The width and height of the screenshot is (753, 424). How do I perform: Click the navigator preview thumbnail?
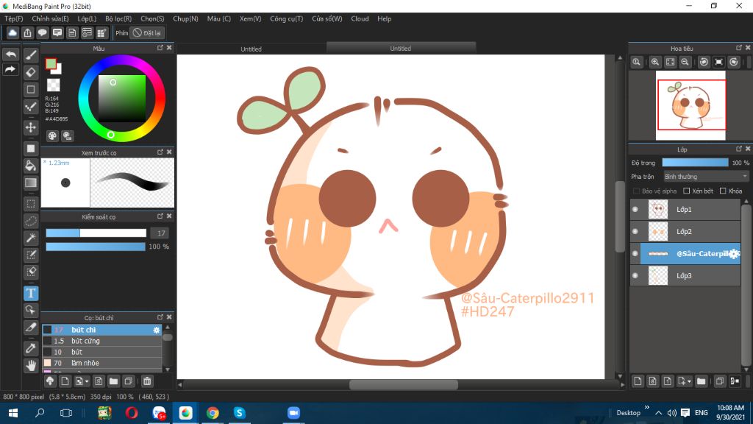tap(690, 105)
